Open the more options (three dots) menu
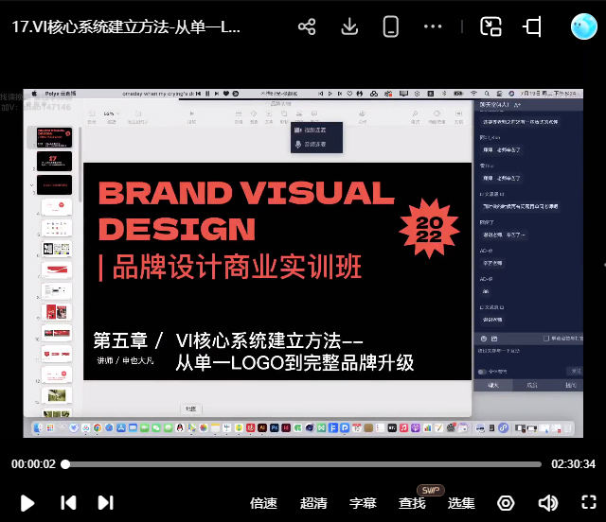The width and height of the screenshot is (606, 522). 433,26
